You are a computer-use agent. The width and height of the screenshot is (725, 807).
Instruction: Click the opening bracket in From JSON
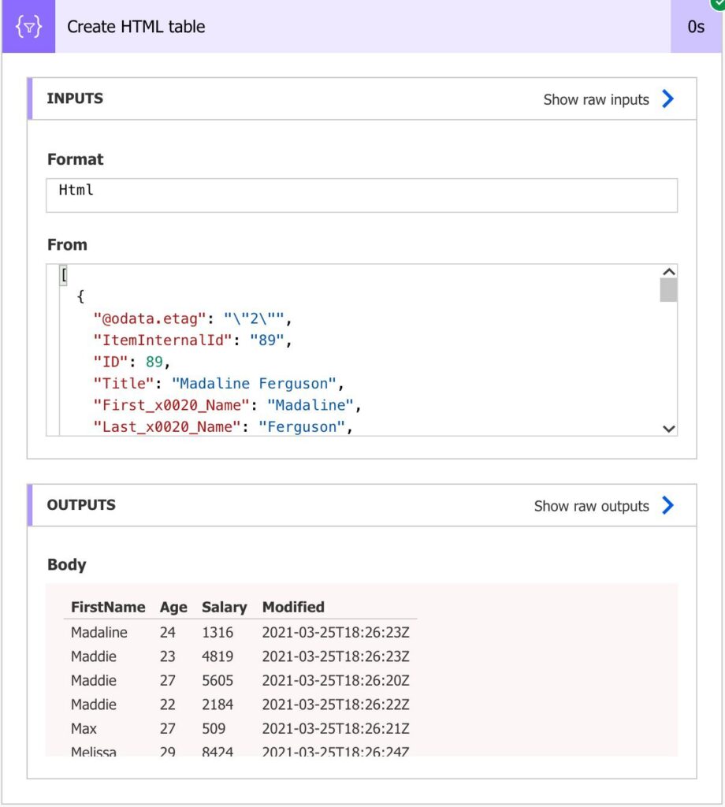(64, 275)
